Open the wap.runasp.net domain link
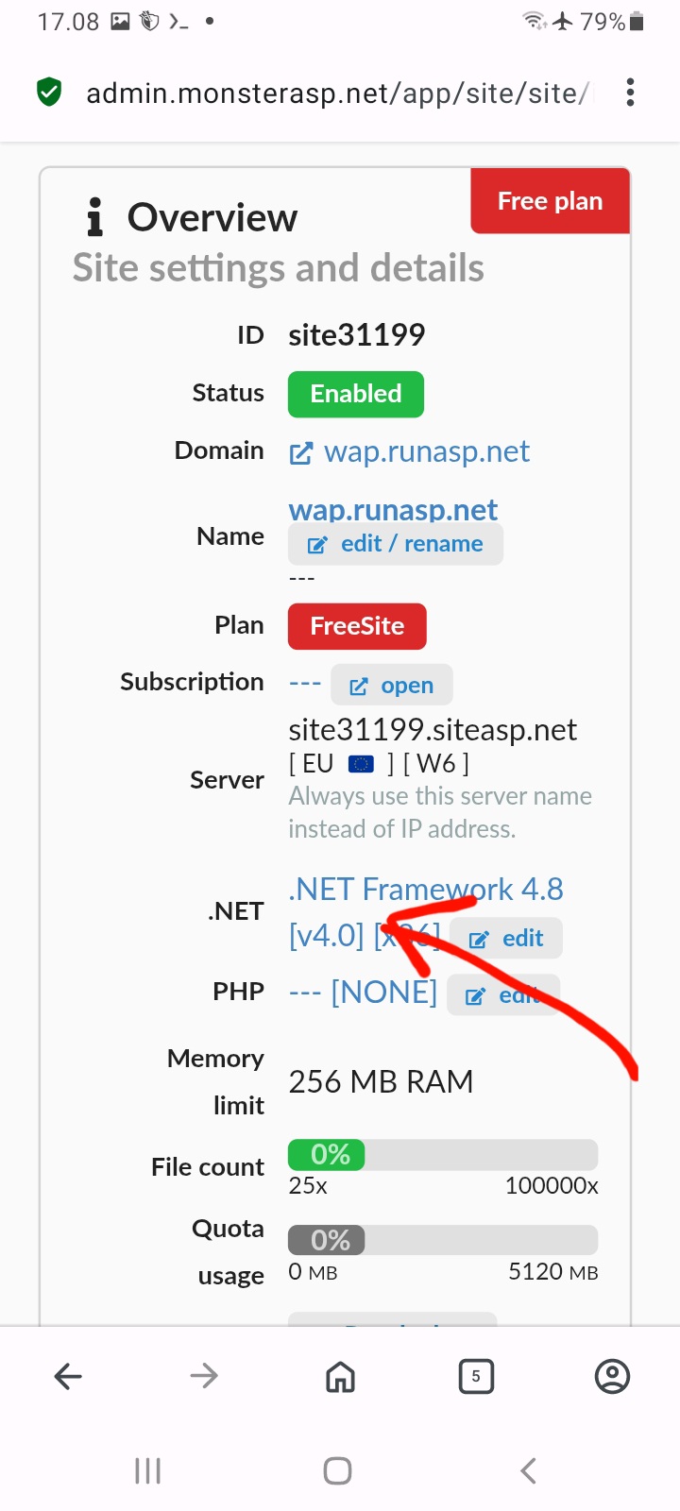The width and height of the screenshot is (680, 1511). pyautogui.click(x=427, y=452)
